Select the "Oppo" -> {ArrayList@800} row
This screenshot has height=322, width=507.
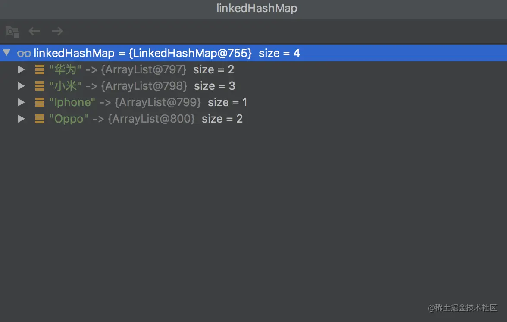click(253, 119)
